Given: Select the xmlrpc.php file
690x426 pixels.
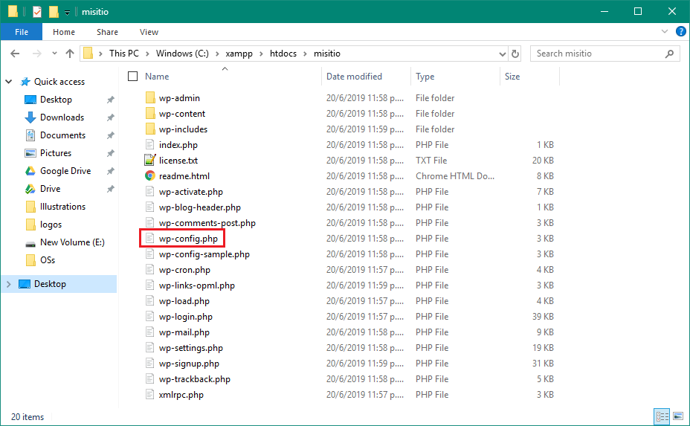Looking at the screenshot, I should (181, 395).
